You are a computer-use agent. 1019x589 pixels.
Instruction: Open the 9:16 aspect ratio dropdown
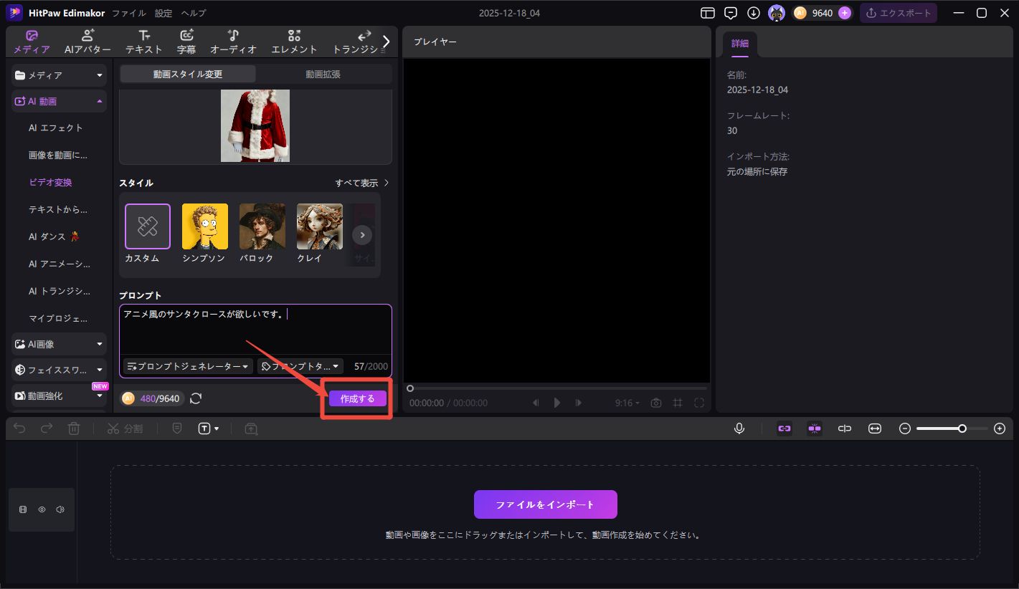point(627,403)
